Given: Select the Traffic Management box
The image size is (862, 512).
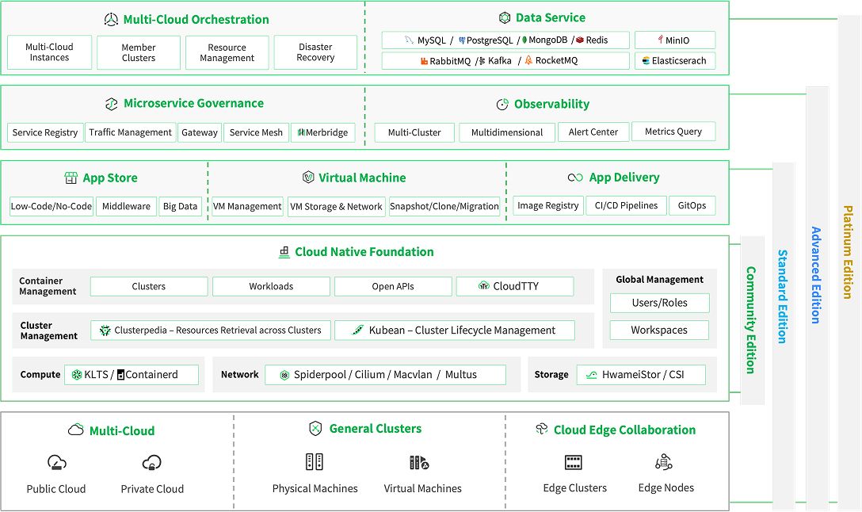Looking at the screenshot, I should pos(130,132).
